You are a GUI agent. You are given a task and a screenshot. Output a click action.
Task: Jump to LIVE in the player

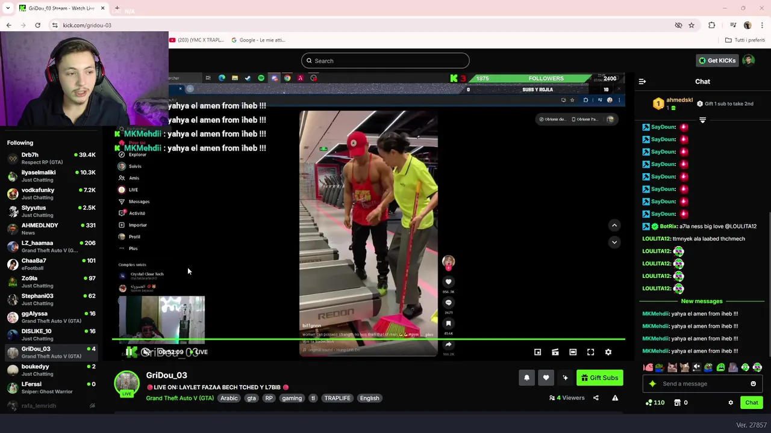click(x=200, y=352)
